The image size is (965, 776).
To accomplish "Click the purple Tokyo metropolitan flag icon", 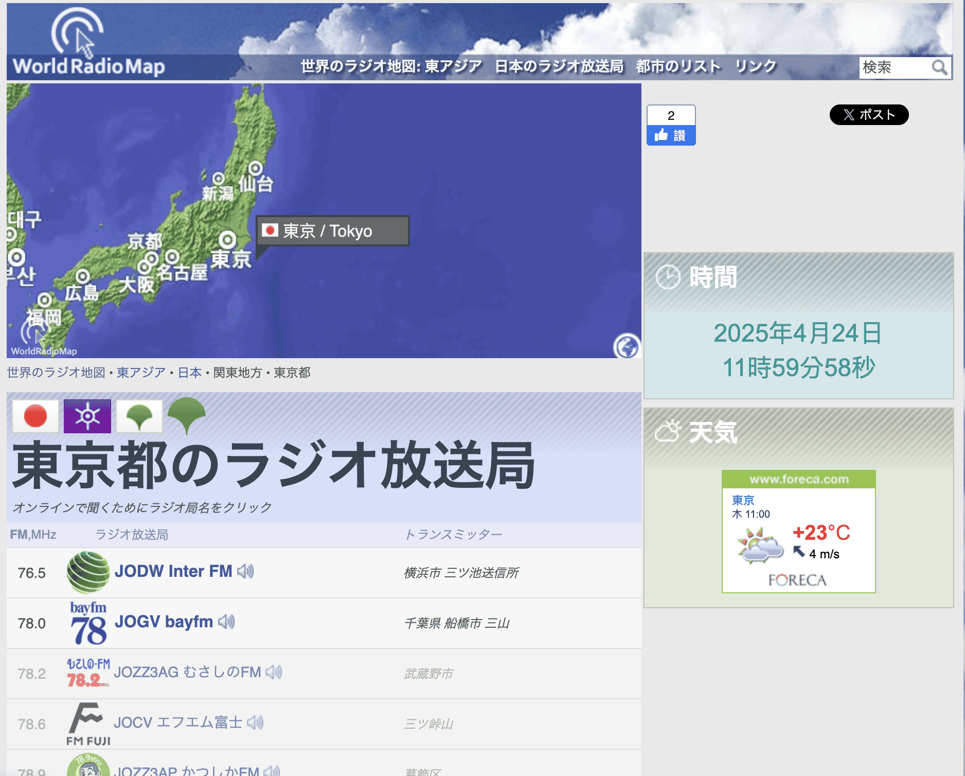I will coord(87,416).
